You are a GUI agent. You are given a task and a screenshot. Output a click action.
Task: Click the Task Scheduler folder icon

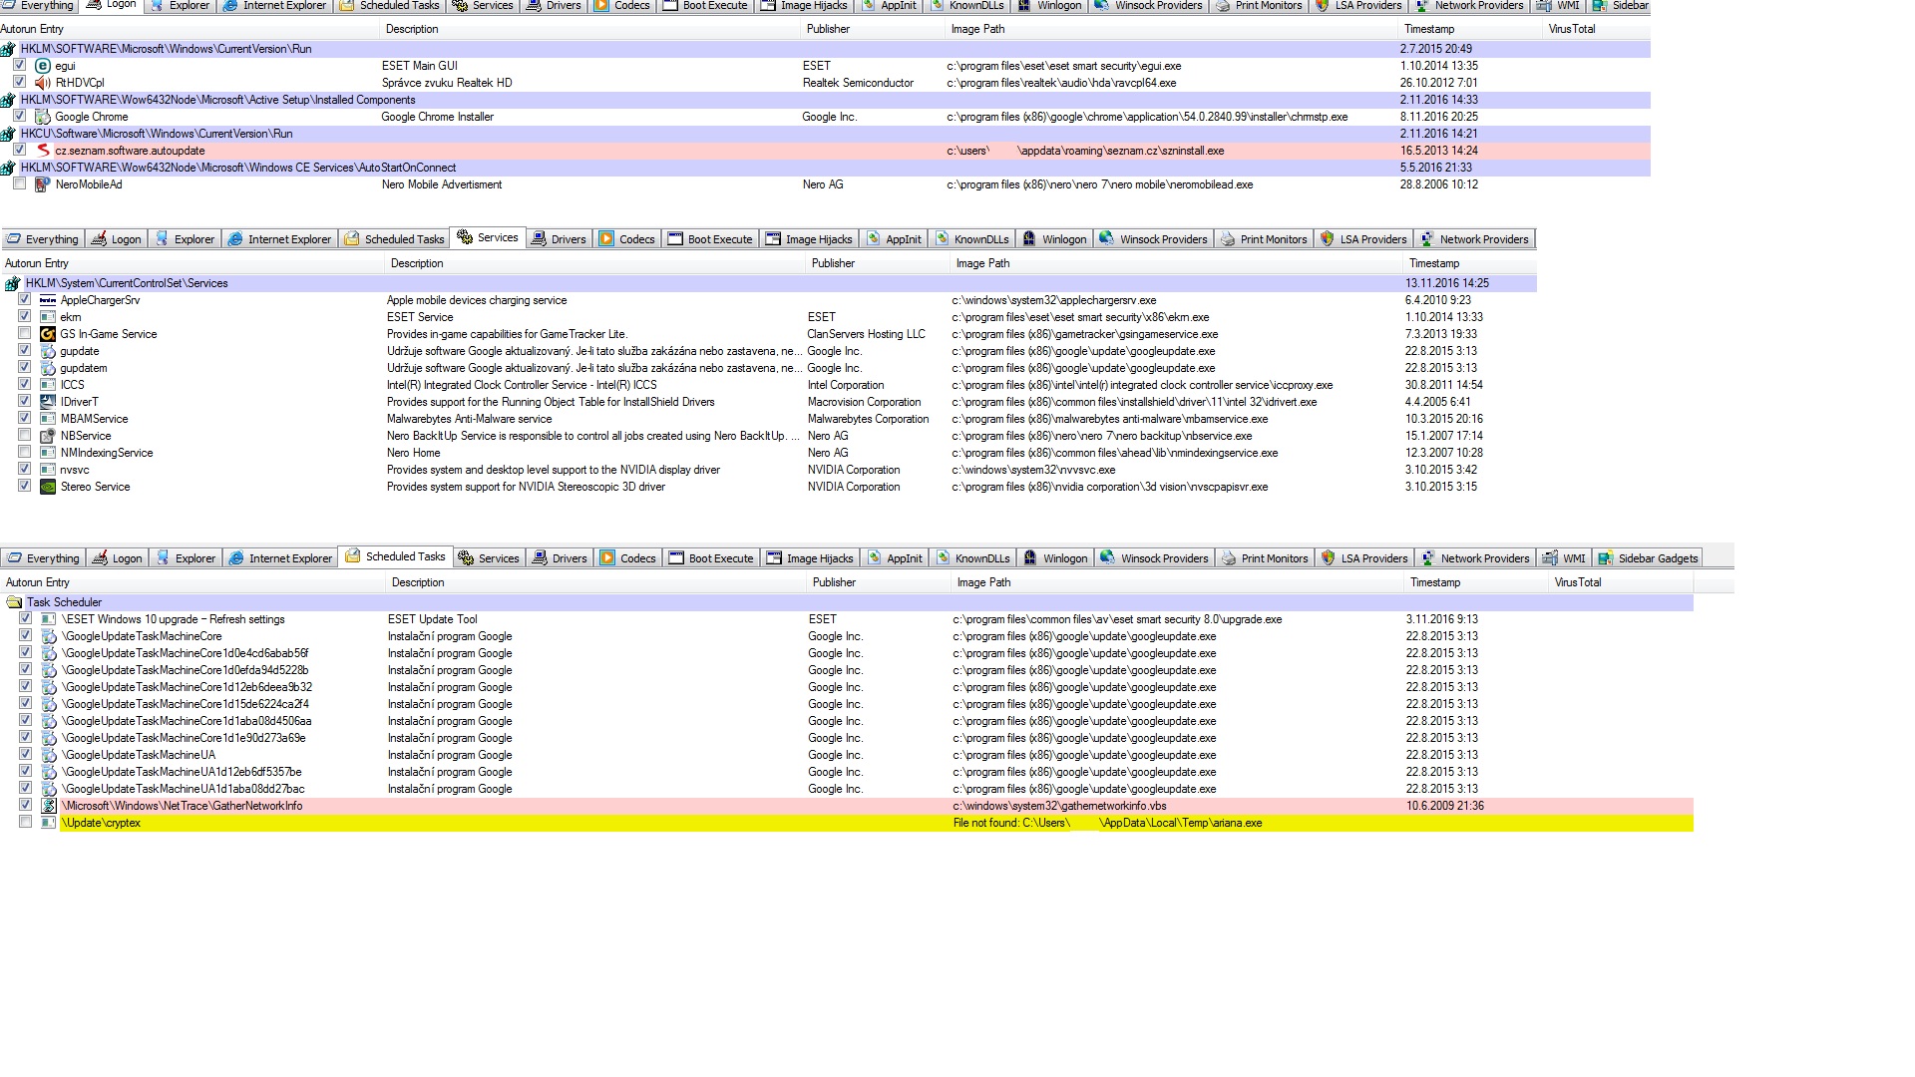[14, 602]
